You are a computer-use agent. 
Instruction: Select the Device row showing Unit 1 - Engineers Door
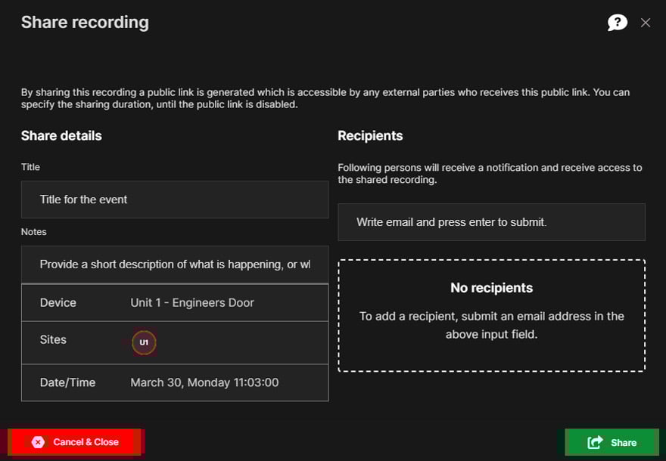click(175, 302)
